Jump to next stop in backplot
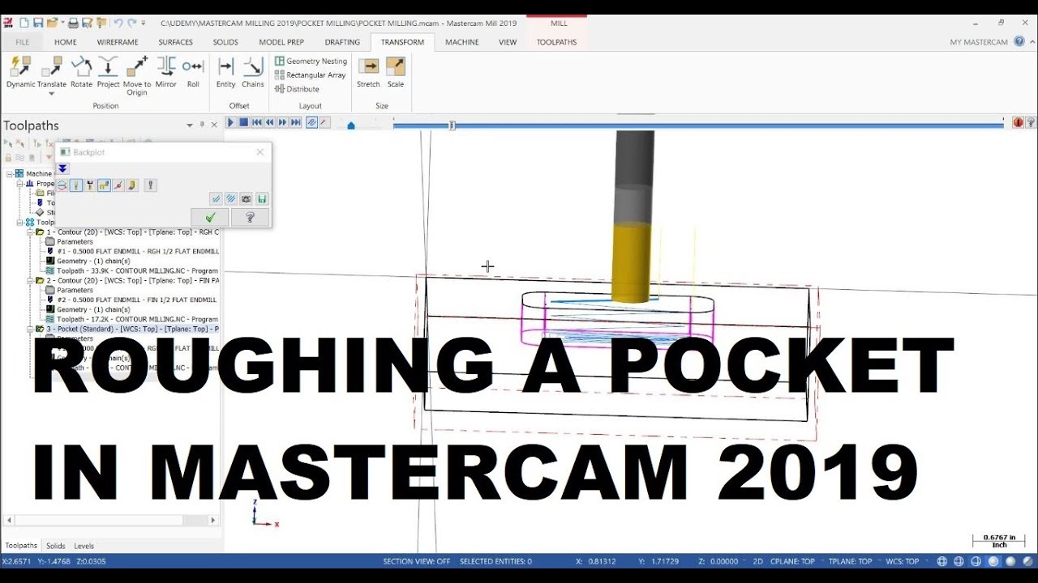The width and height of the screenshot is (1038, 583). click(x=296, y=122)
